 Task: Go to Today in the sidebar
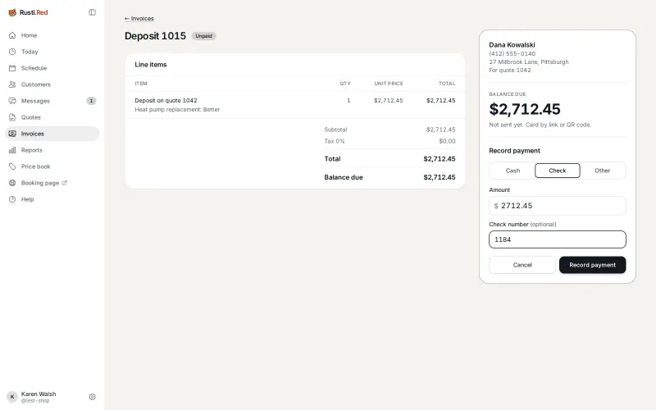click(x=52, y=52)
